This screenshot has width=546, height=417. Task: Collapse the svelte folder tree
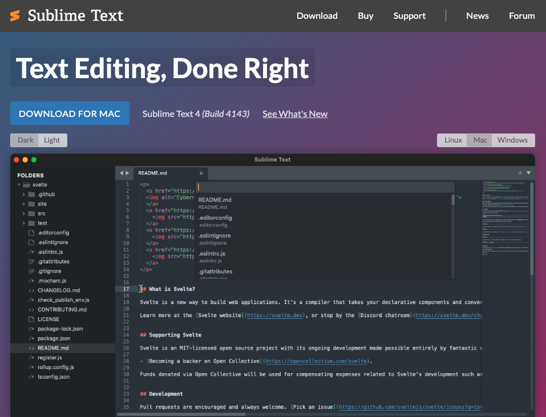19,185
